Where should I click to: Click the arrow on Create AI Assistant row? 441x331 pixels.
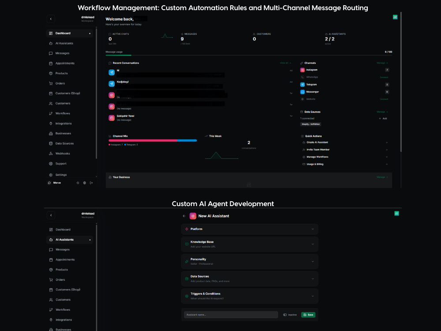(387, 143)
